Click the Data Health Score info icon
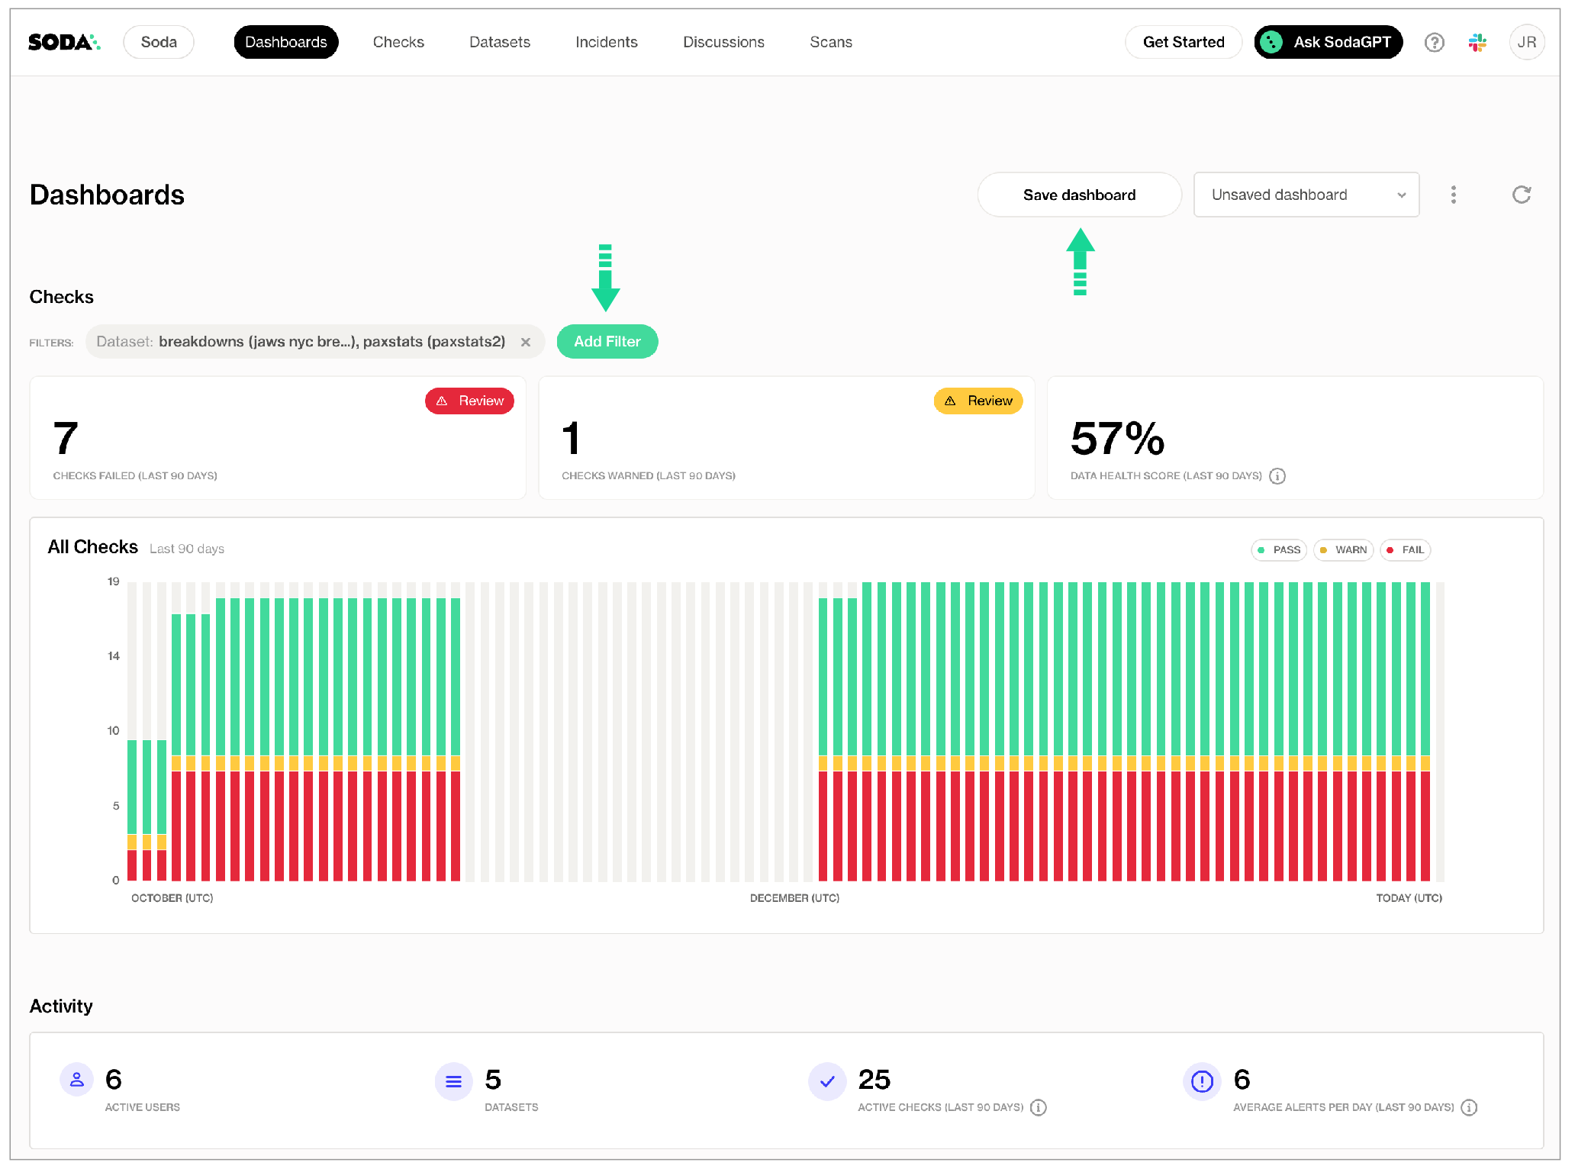The image size is (1575, 1169). pos(1277,476)
